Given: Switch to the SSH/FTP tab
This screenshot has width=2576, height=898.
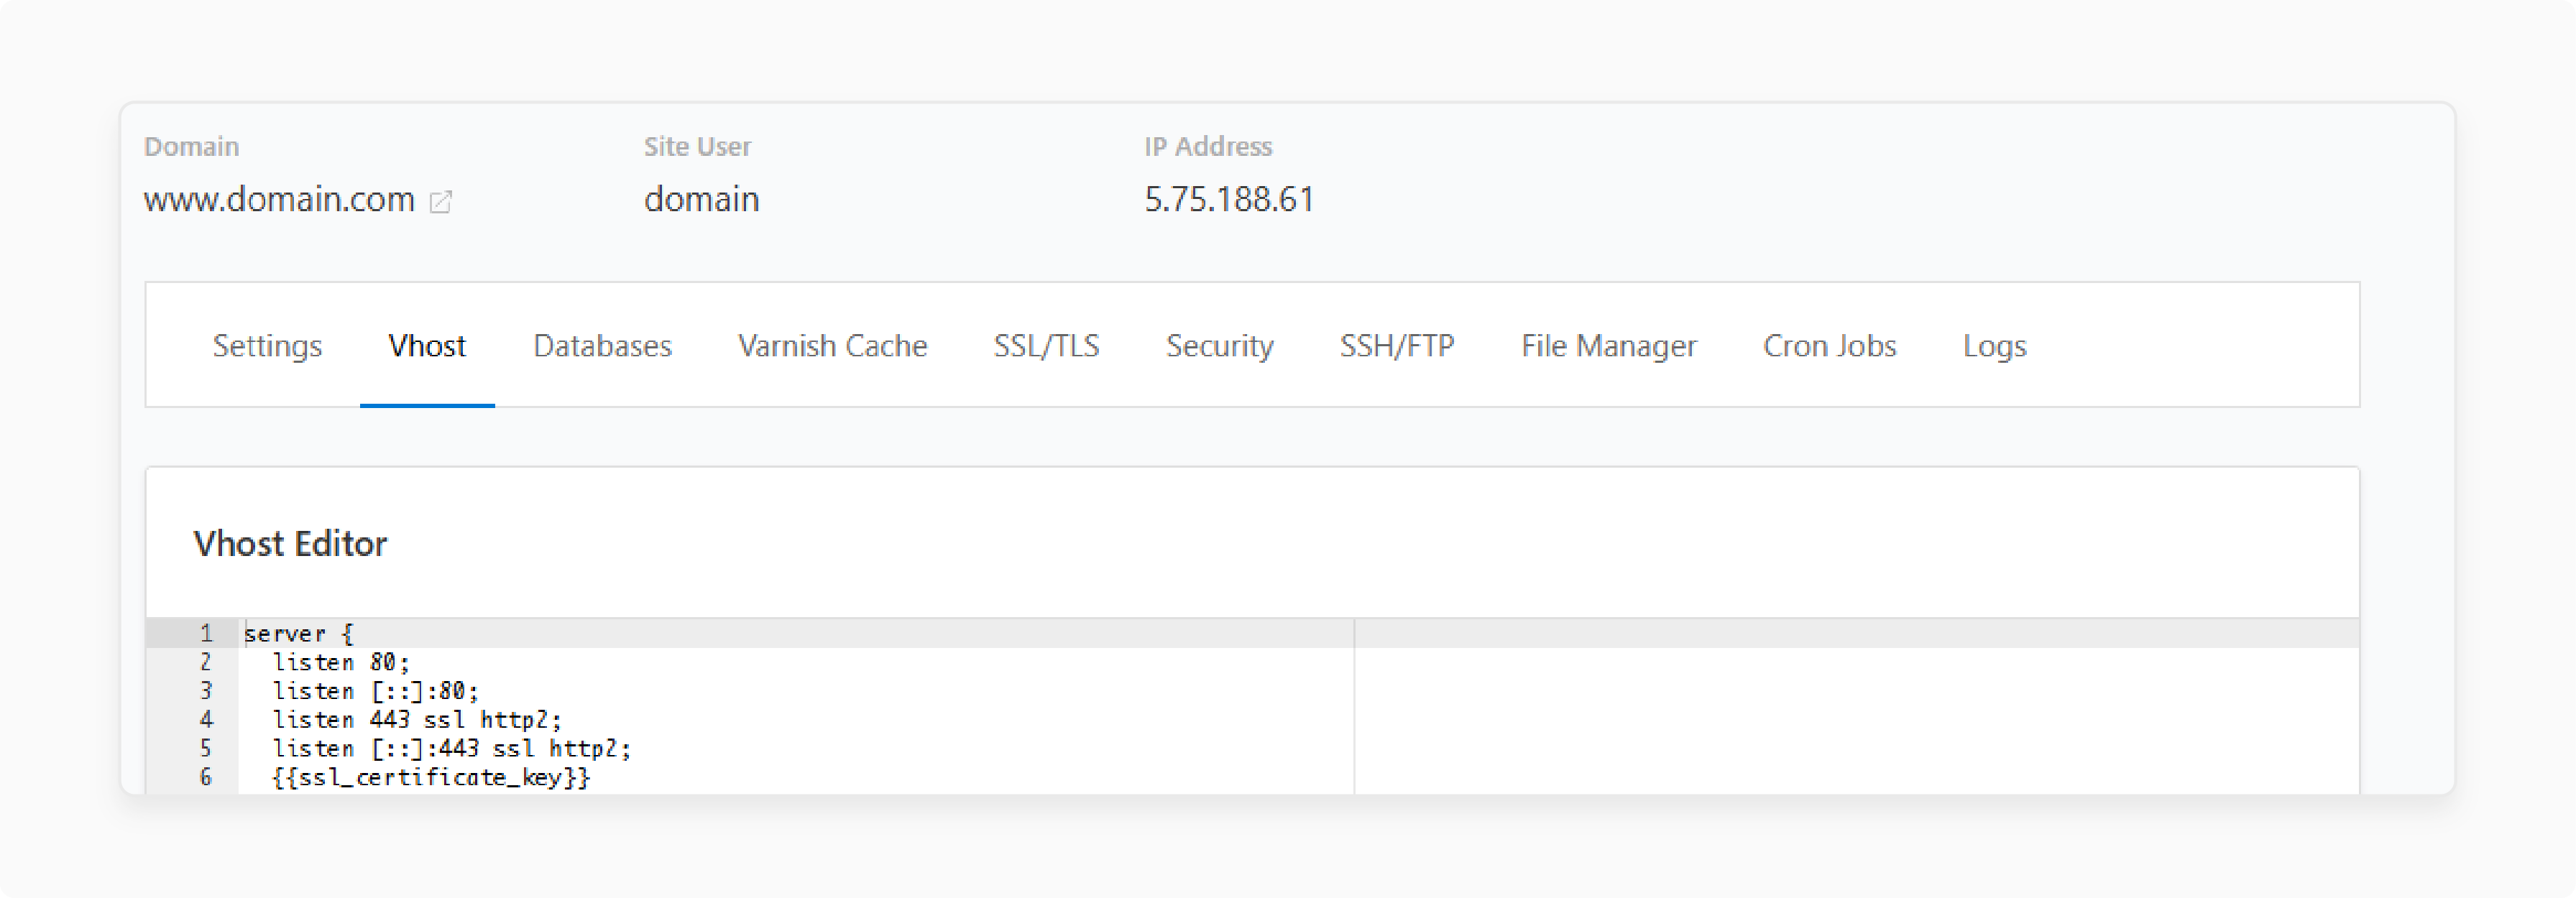Looking at the screenshot, I should click(x=1397, y=346).
